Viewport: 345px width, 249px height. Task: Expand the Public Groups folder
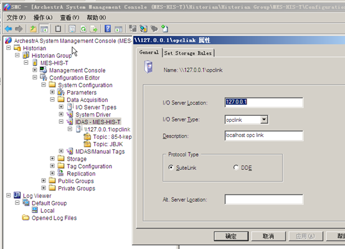[x=44, y=181]
